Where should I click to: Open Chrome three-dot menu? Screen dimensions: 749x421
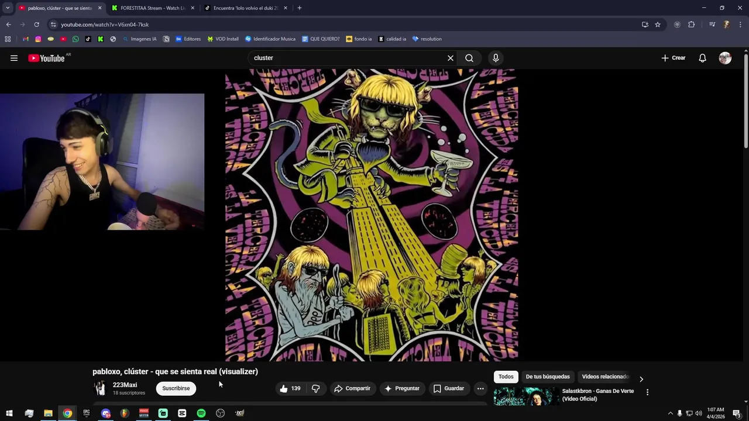[740, 25]
